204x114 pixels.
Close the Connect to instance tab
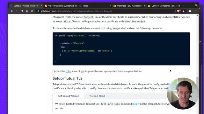pos(179,6)
